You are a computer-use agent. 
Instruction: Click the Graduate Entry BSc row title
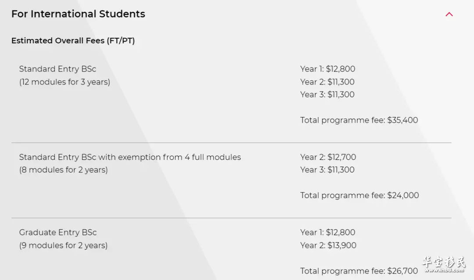click(58, 232)
